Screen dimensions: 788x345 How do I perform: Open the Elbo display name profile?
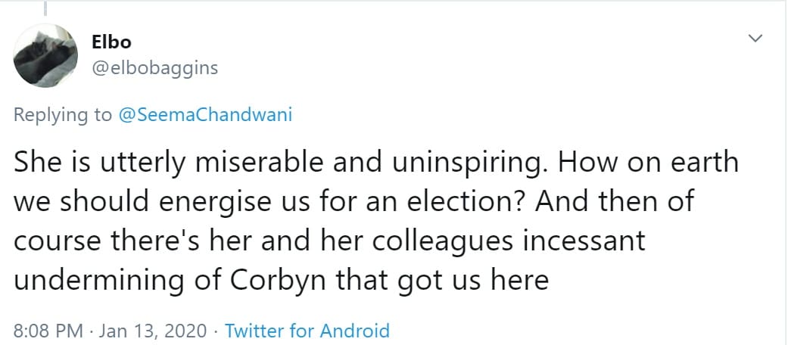tap(111, 42)
